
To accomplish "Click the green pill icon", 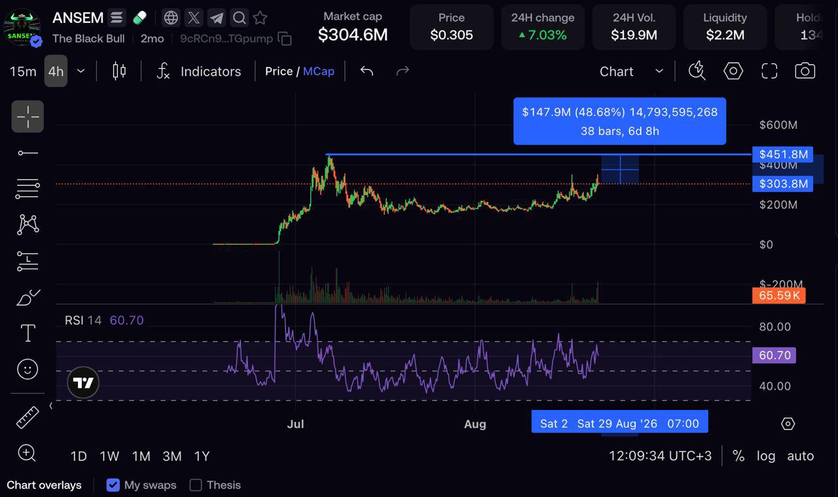I will click(x=139, y=18).
